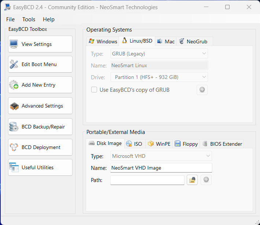Select the Disk Image tab
This screenshot has width=260, height=225.
click(105, 143)
